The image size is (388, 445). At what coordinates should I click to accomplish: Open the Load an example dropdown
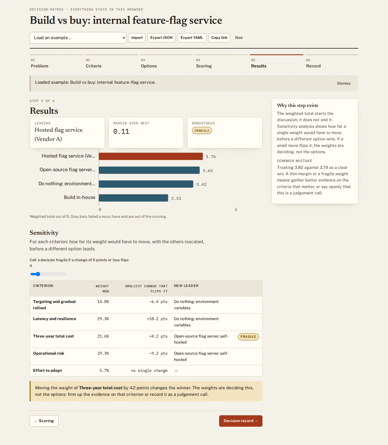pos(78,38)
